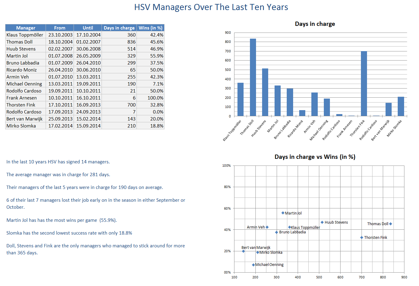Select the days value '700' in table
The image size is (419, 286).
coord(119,105)
